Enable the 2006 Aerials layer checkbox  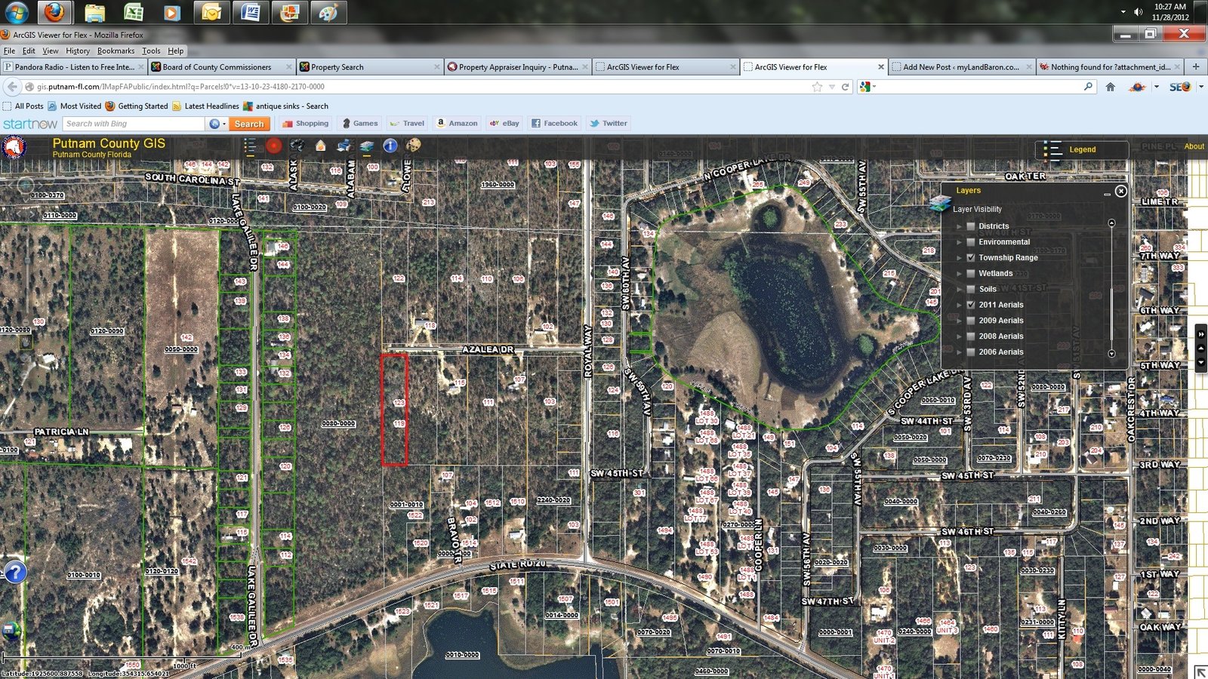tap(971, 352)
